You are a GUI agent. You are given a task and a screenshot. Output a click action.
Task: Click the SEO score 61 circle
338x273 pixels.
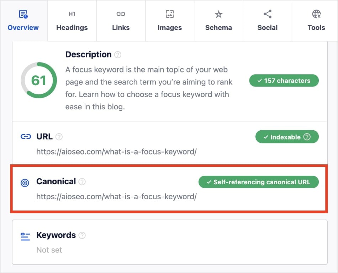pyautogui.click(x=38, y=81)
